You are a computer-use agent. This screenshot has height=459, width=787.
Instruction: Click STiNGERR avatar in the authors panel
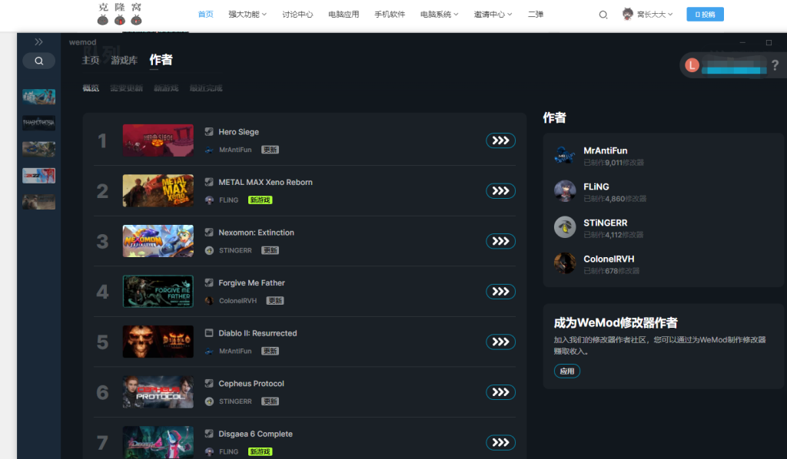point(565,227)
